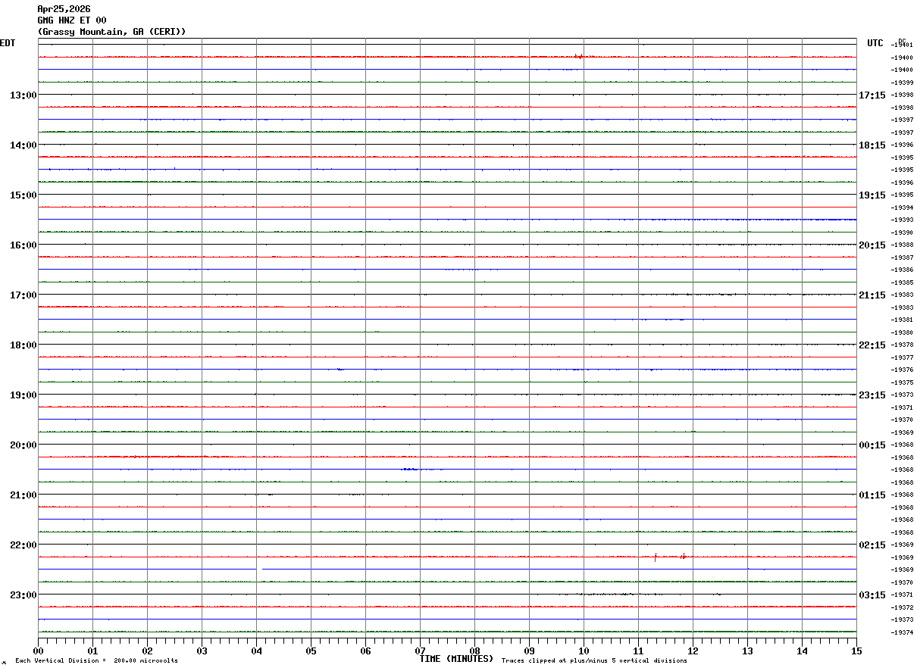The width and height of the screenshot is (917, 671).
Task: Click the DC offset value -19390
Action: (x=903, y=233)
